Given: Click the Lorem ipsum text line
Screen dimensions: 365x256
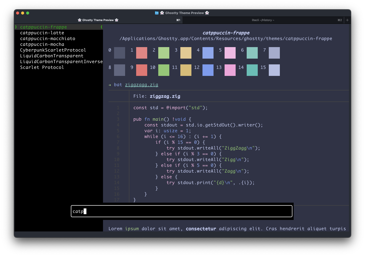Looking at the screenshot, I should pyautogui.click(x=227, y=229).
